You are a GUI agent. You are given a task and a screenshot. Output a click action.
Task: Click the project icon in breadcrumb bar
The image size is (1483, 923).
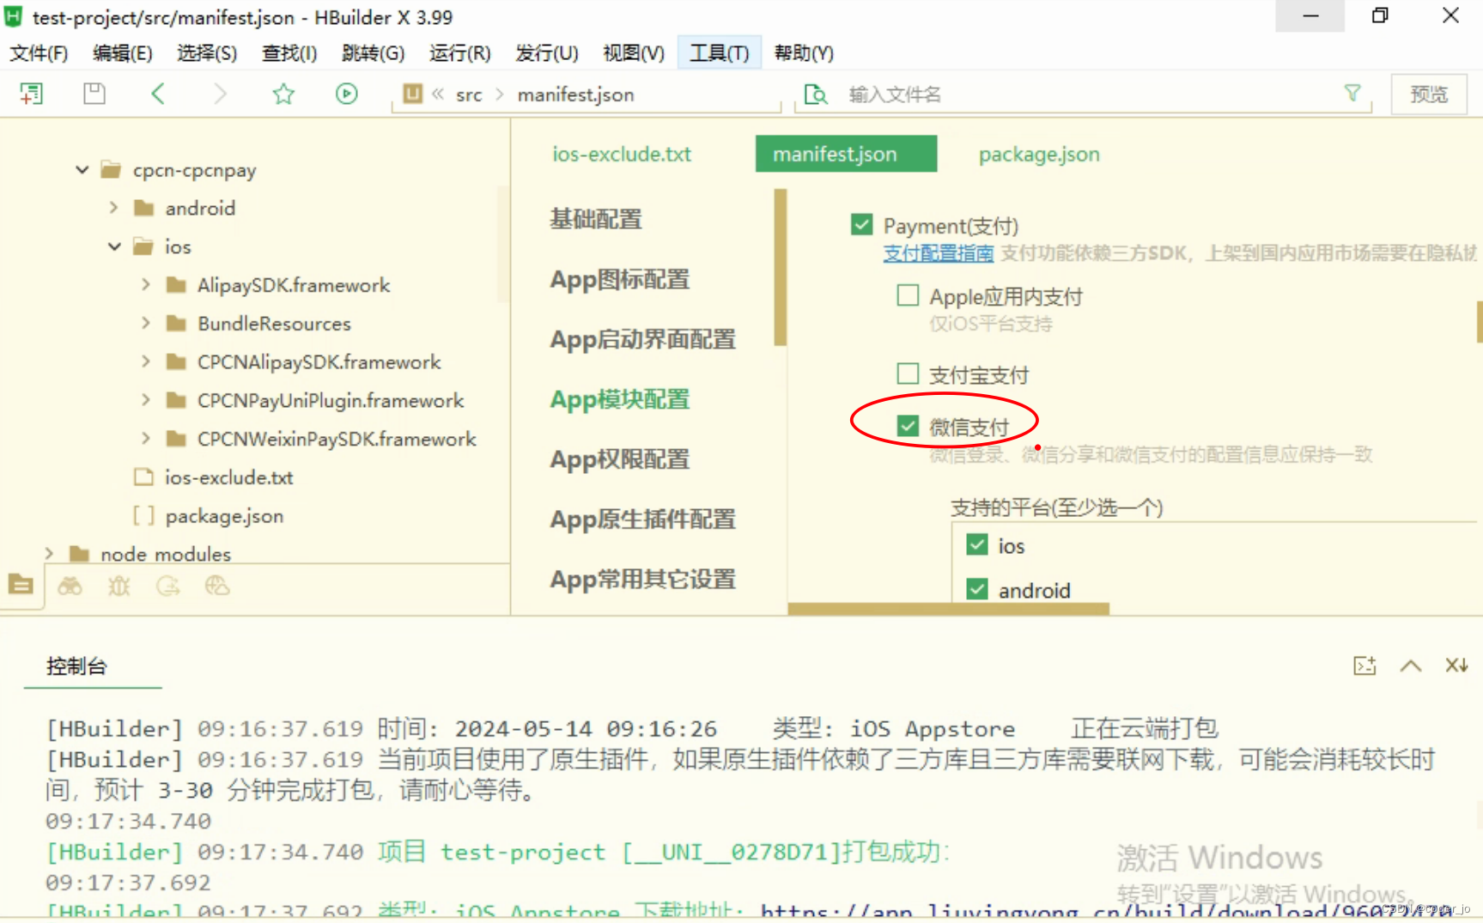[x=413, y=94]
